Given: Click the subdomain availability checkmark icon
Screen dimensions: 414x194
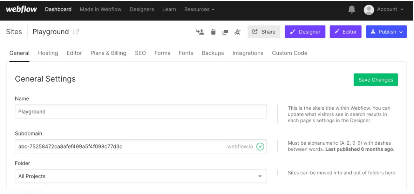Looking at the screenshot, I should coord(260,146).
